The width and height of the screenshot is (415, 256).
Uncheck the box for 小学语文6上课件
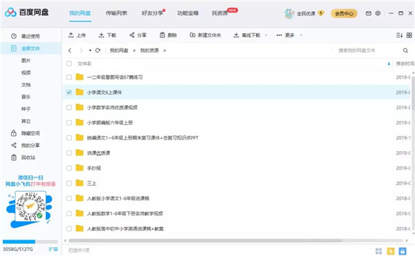tap(69, 92)
